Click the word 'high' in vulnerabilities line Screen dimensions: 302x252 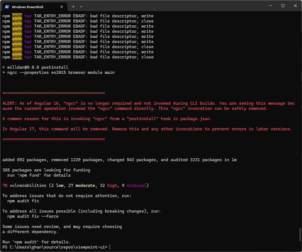(x=112, y=185)
